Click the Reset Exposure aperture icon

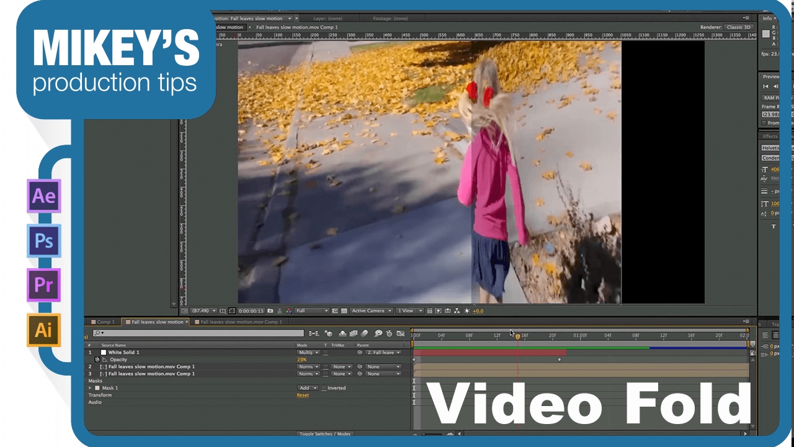pyautogui.click(x=467, y=310)
